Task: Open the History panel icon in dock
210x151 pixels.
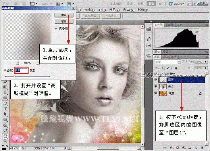Action: coord(148,39)
